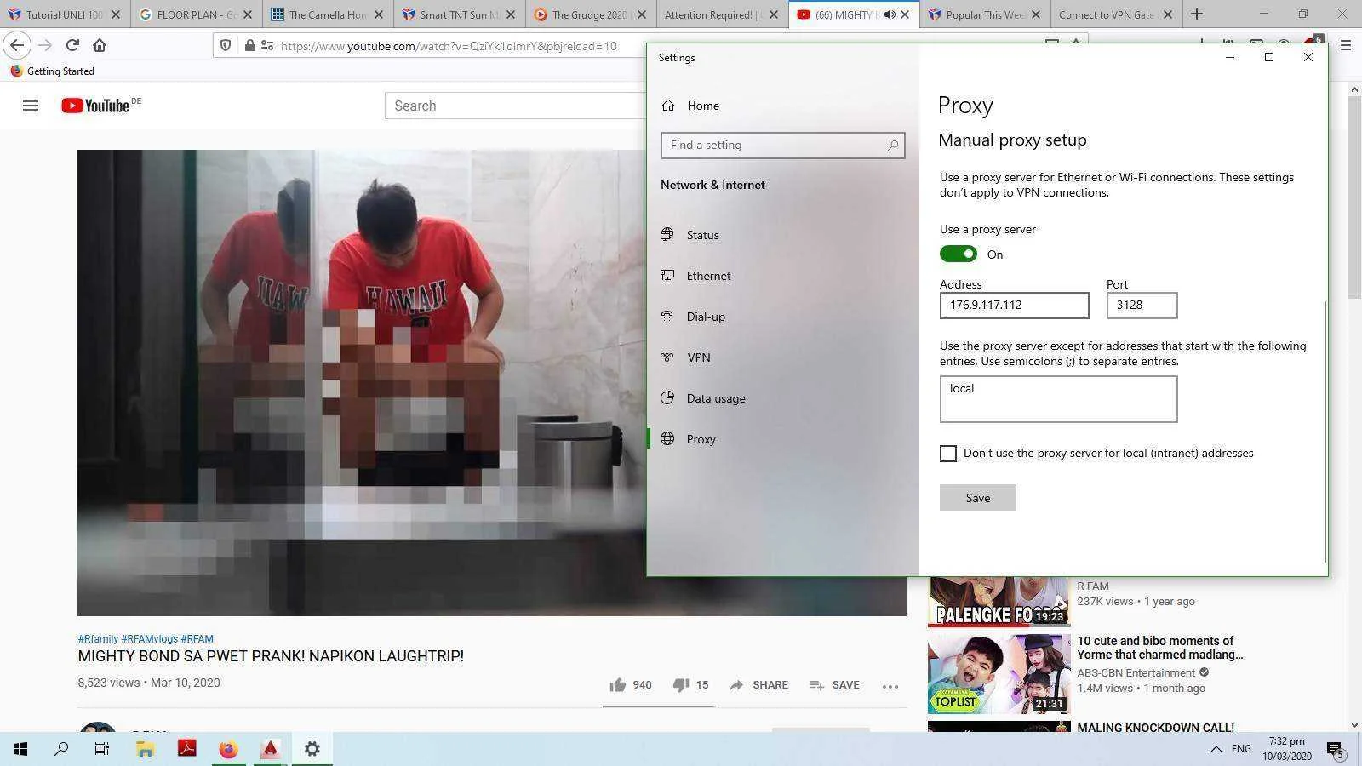The width and height of the screenshot is (1362, 766).
Task: Click the browser page vertical scrollbar
Action: pos(1353,197)
